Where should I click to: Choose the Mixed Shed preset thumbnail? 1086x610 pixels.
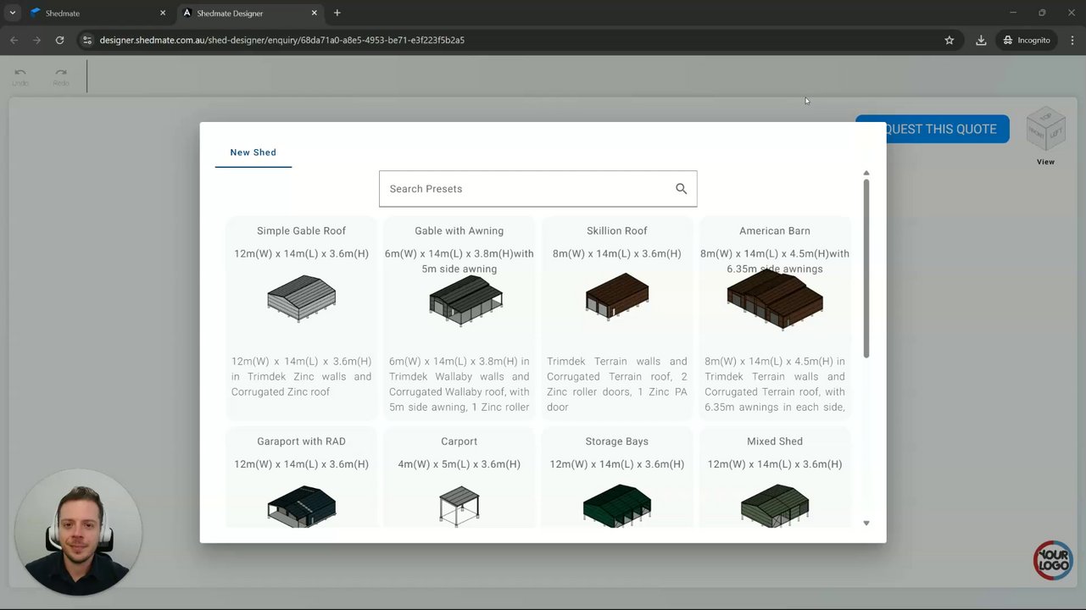coord(775,506)
